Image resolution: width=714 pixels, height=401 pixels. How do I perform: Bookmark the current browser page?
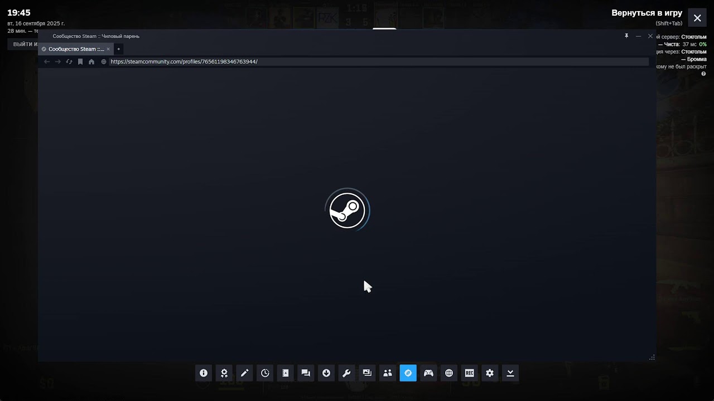(x=80, y=62)
